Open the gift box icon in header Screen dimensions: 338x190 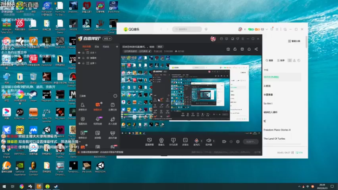pos(228,49)
